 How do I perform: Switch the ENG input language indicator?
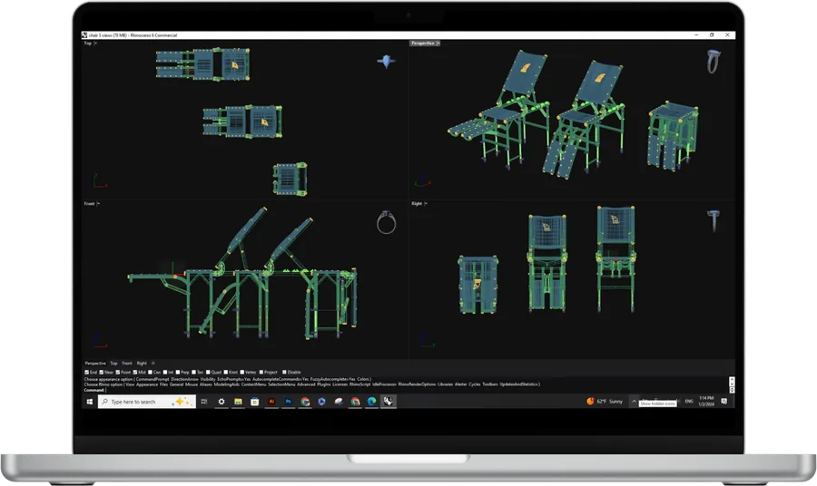point(689,401)
